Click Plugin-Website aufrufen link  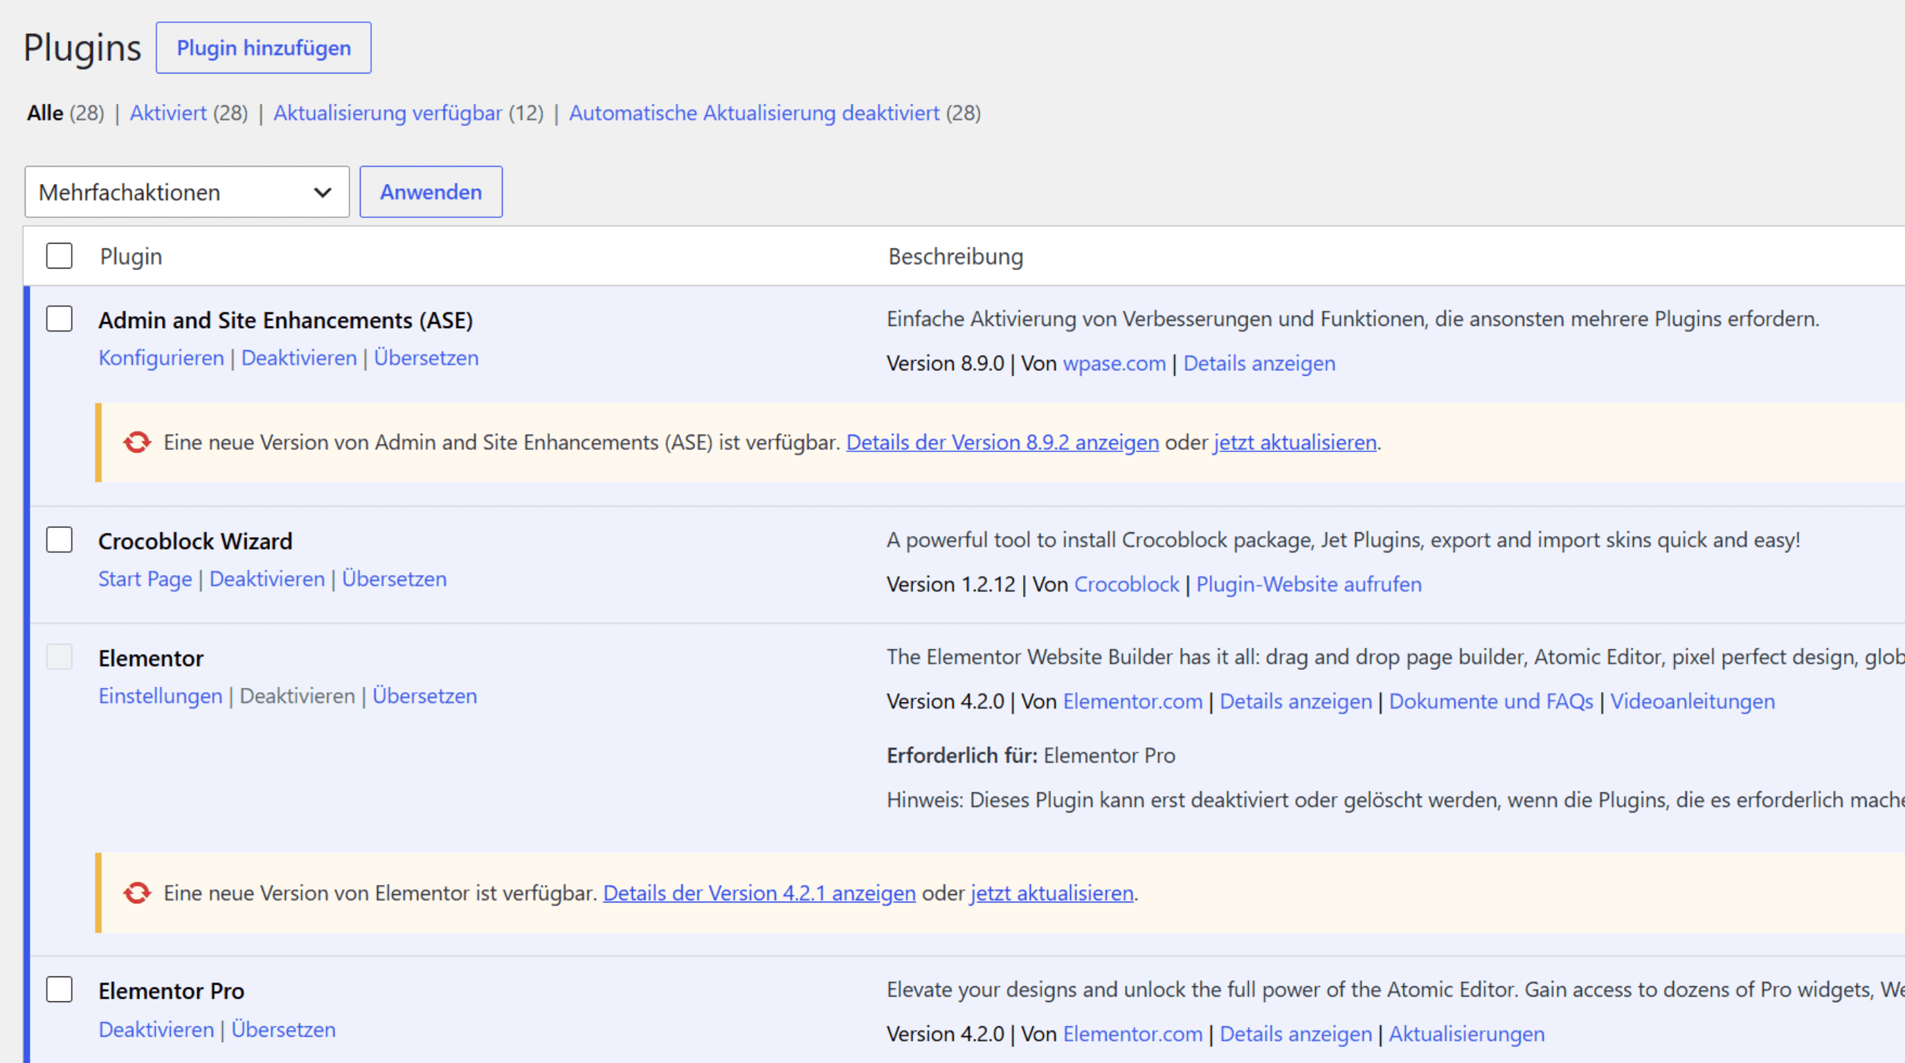click(x=1309, y=584)
